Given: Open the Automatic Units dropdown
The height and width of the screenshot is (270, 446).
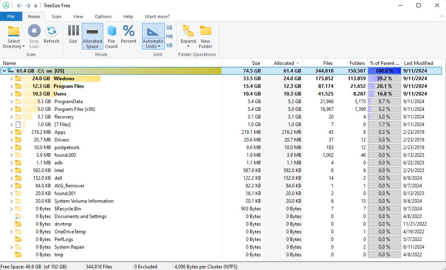Looking at the screenshot, I should [x=153, y=46].
